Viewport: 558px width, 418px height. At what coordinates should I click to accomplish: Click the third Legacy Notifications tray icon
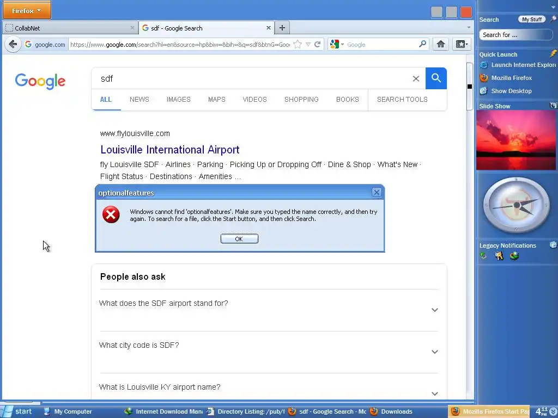point(514,256)
